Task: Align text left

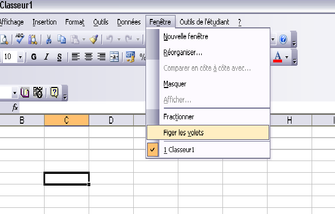Action: click(76, 57)
